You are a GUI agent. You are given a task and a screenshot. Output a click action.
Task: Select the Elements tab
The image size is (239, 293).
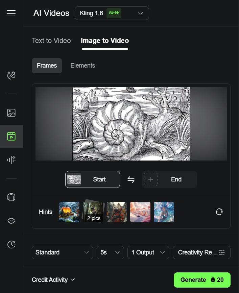tap(83, 66)
